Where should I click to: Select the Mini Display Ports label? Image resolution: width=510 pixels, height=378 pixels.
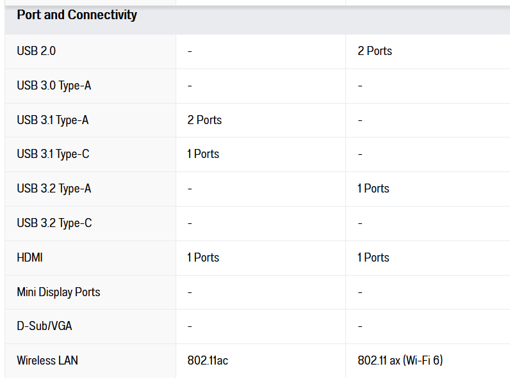click(58, 292)
